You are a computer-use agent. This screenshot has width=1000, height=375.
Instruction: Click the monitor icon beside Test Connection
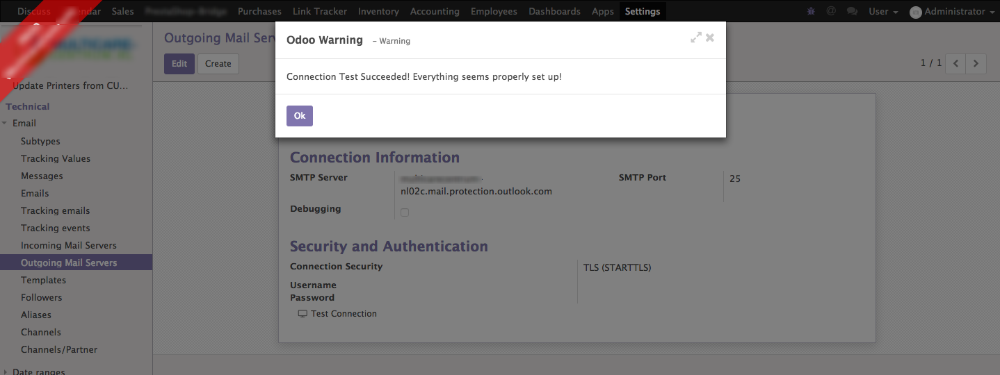pyautogui.click(x=303, y=314)
